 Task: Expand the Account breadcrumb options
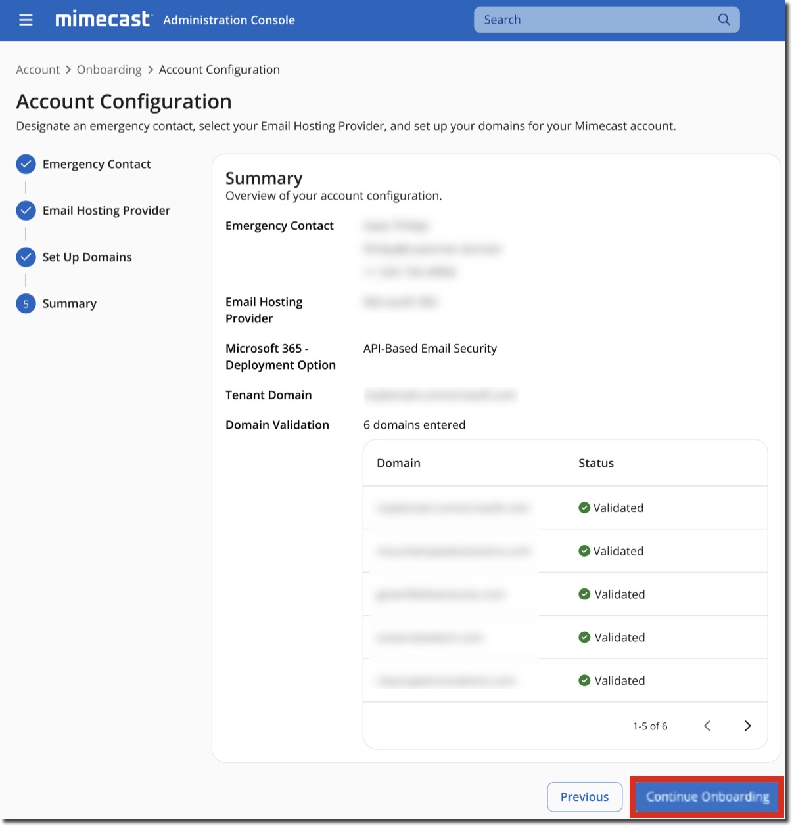coord(37,69)
